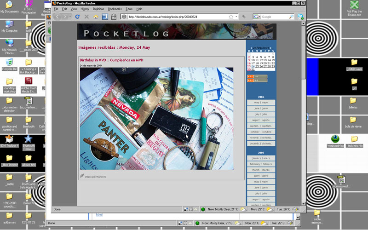Click the page's vertical scrollbar down arrow

pos(303,203)
